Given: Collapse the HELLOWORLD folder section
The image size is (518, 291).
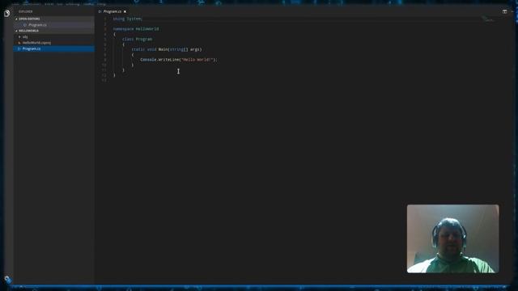Looking at the screenshot, I should pyautogui.click(x=16, y=31).
